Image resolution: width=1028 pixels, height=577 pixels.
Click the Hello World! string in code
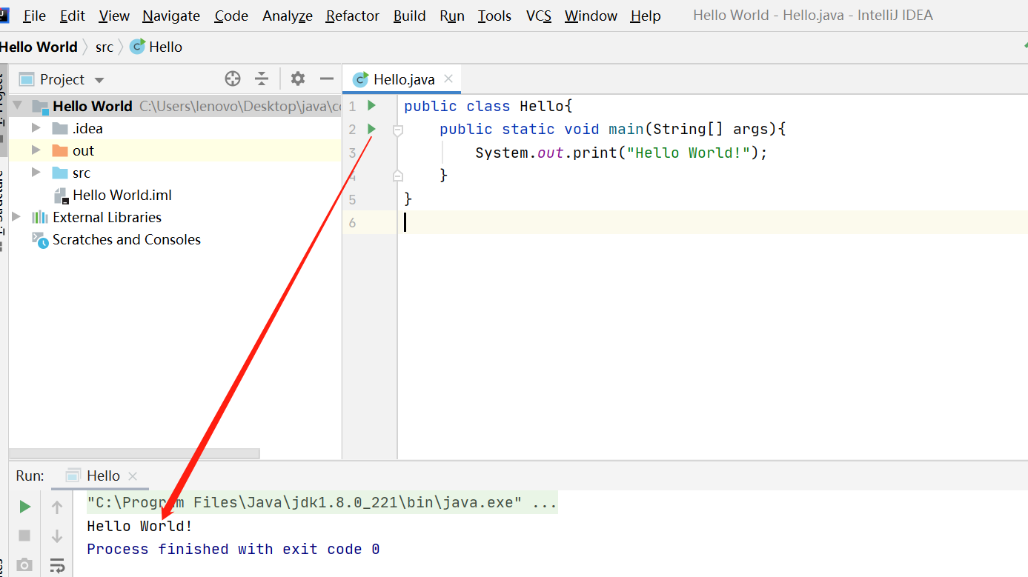(x=689, y=153)
